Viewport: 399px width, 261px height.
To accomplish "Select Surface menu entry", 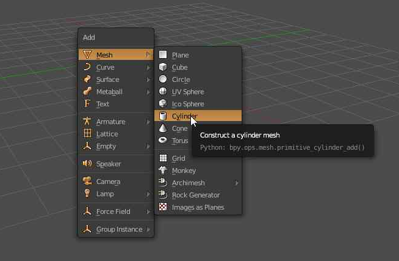I will [116, 79].
